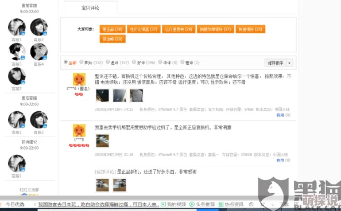This screenshot has height=211, width=341.
Task: View the photo in t***5 review
Action: tap(102, 140)
